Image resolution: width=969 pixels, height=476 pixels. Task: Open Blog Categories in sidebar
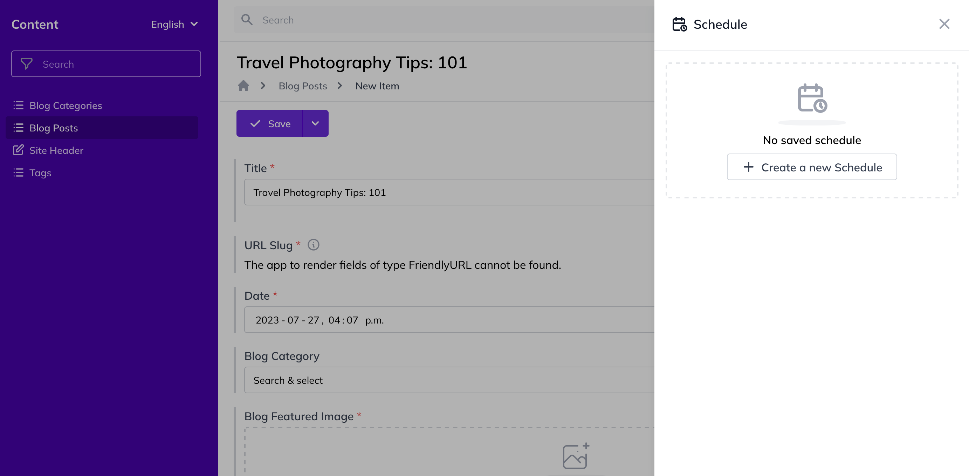pos(102,106)
